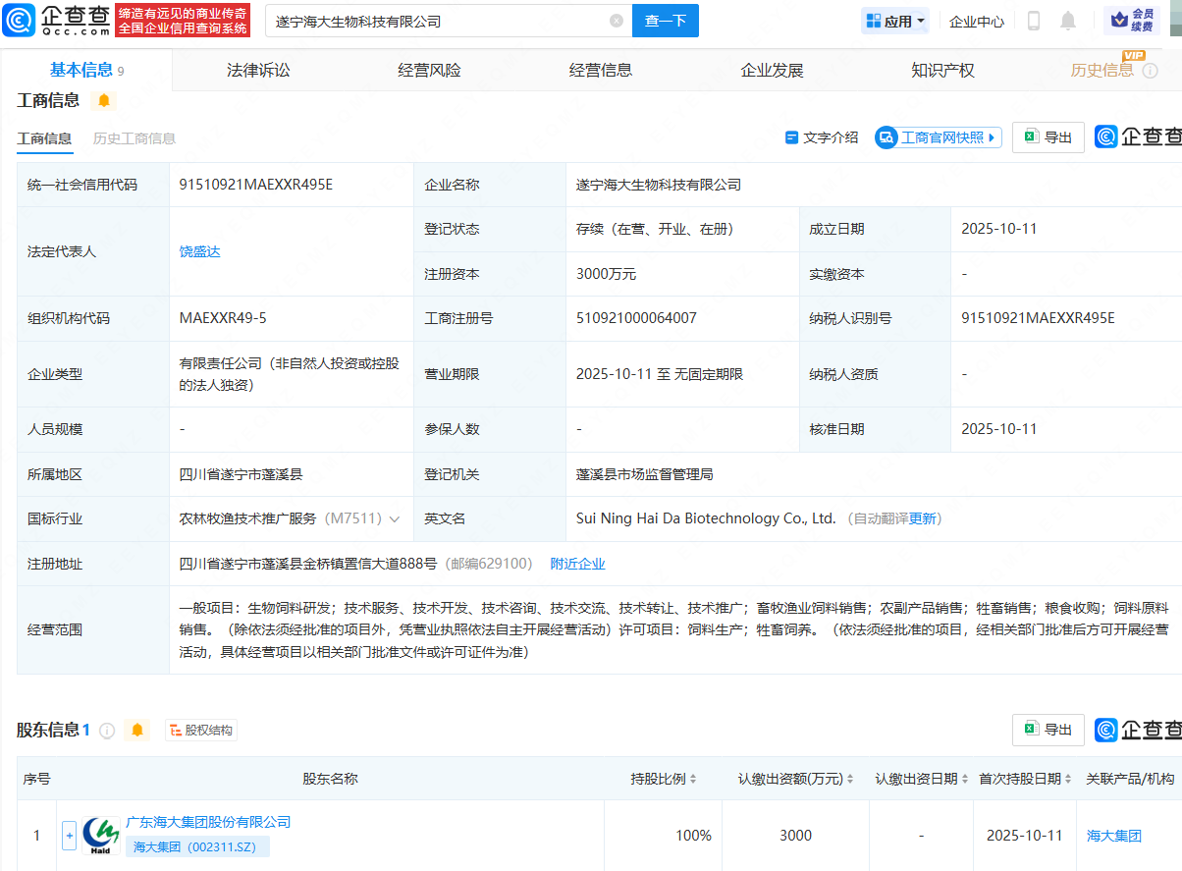The image size is (1182, 871).
Task: Click 广东海大集团 Haid company logo
Action: [x=102, y=835]
